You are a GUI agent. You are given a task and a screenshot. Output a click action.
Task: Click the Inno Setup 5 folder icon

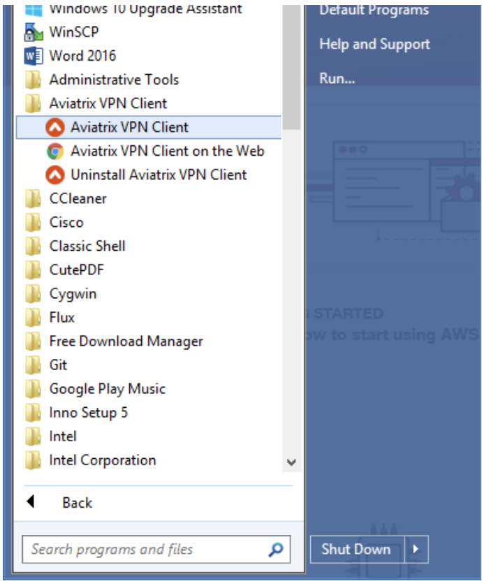pos(33,413)
